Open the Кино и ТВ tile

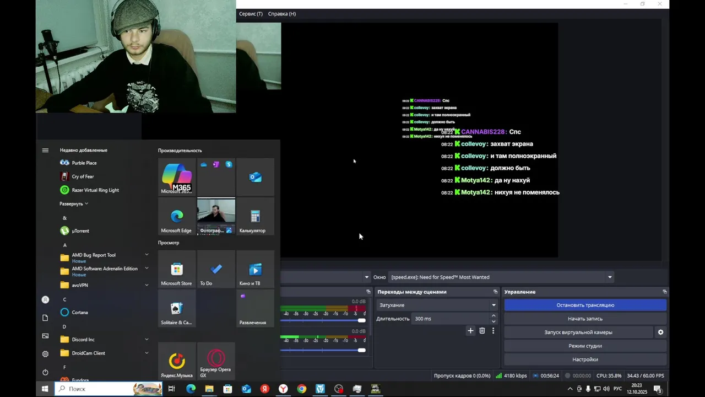tap(255, 269)
